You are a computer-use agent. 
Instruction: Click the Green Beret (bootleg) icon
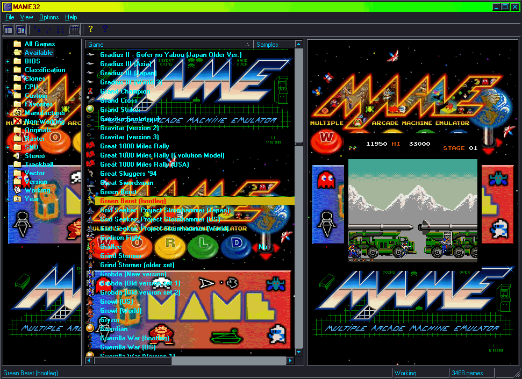90,201
